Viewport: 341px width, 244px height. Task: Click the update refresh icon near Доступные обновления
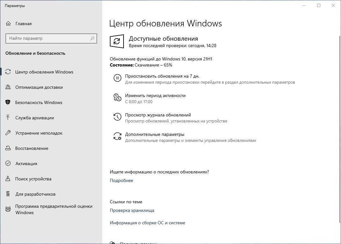point(117,42)
